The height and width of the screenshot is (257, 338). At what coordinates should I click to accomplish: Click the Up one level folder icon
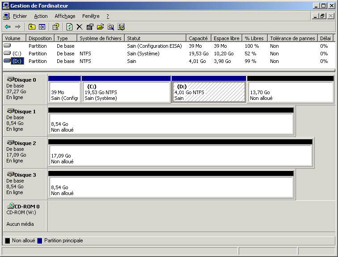(x=32, y=27)
